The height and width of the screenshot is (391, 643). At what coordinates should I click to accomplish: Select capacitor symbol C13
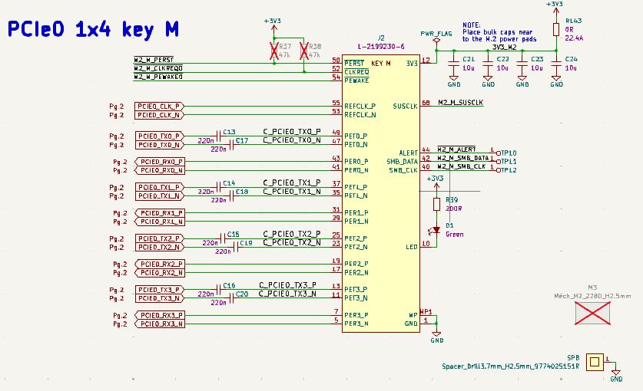pos(219,136)
